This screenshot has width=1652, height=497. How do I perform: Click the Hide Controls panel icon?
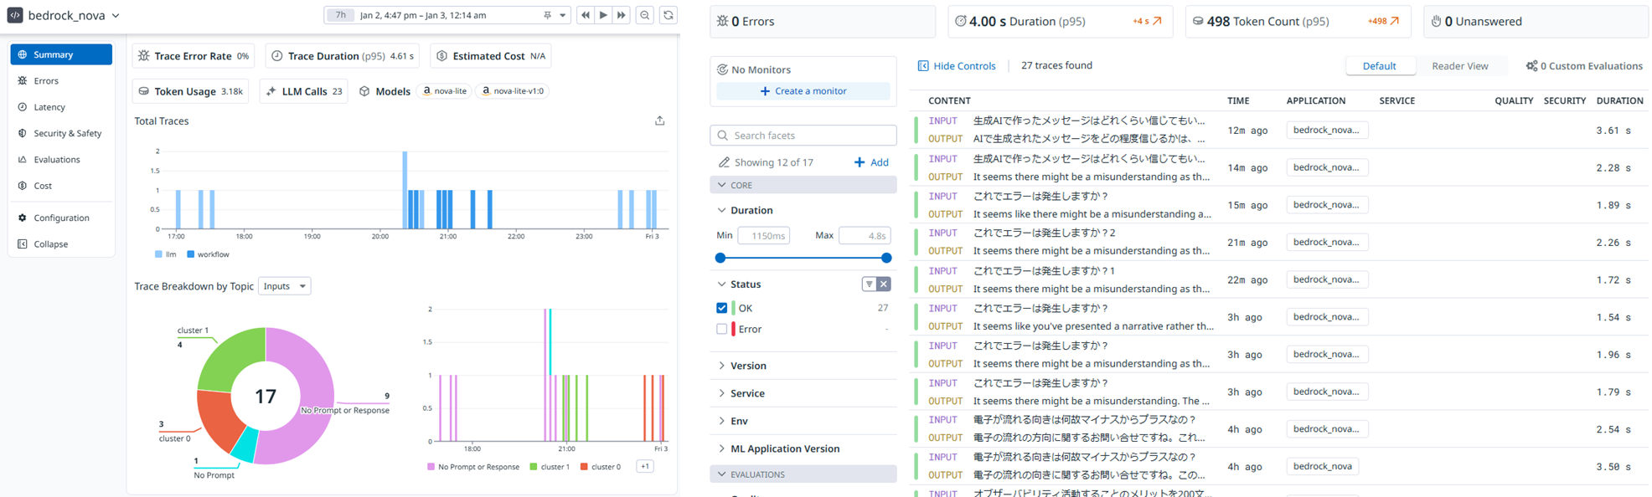tap(923, 65)
